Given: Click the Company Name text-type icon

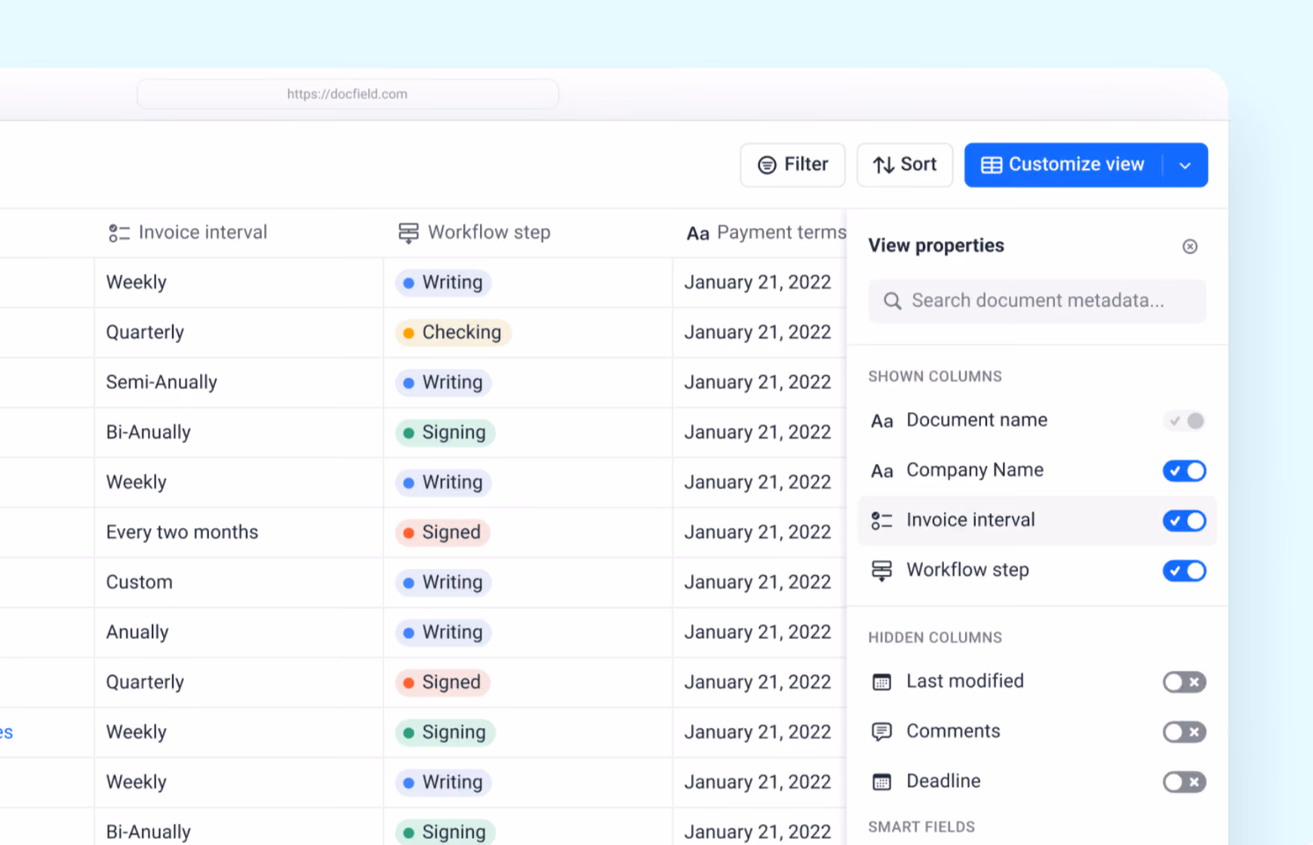Looking at the screenshot, I should (881, 472).
